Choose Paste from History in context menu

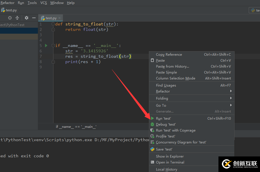point(192,66)
